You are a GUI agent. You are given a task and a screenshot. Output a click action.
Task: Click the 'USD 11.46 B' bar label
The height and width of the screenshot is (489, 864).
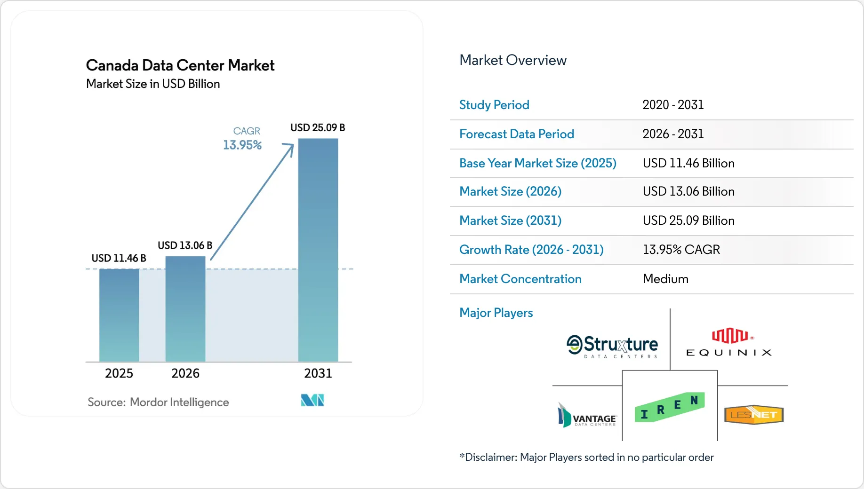coord(119,258)
